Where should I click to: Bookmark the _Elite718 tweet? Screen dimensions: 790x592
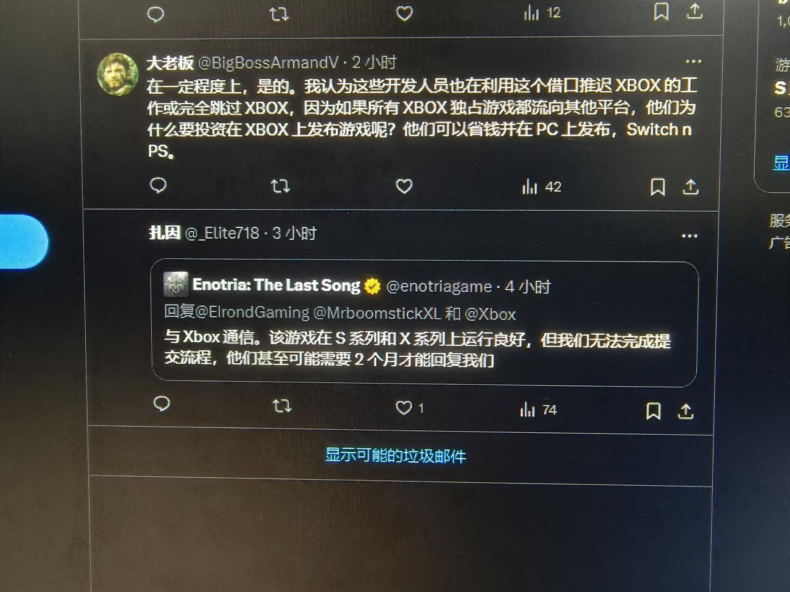click(653, 411)
